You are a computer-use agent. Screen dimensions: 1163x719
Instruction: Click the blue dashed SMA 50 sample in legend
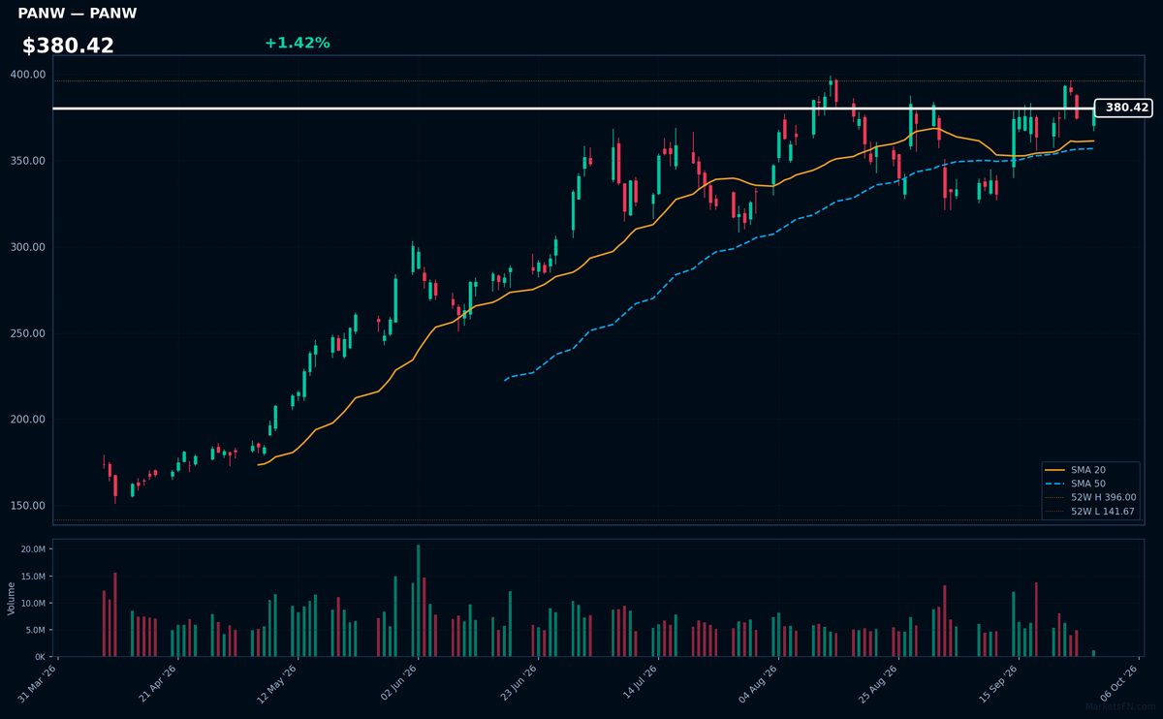(x=1056, y=484)
